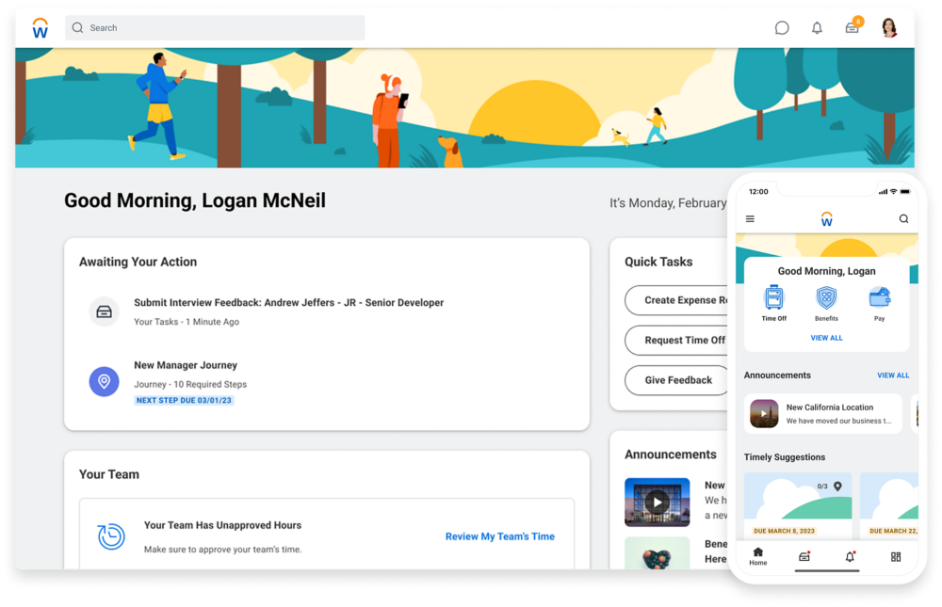Open Submit Interview Feedback task

pyautogui.click(x=288, y=303)
